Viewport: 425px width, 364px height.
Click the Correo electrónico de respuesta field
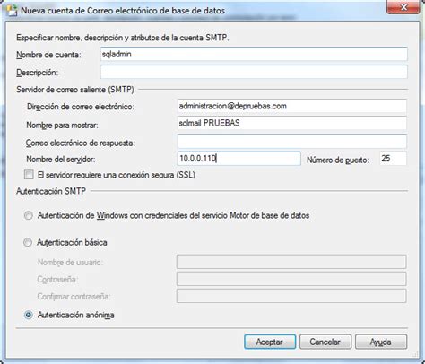pyautogui.click(x=291, y=142)
